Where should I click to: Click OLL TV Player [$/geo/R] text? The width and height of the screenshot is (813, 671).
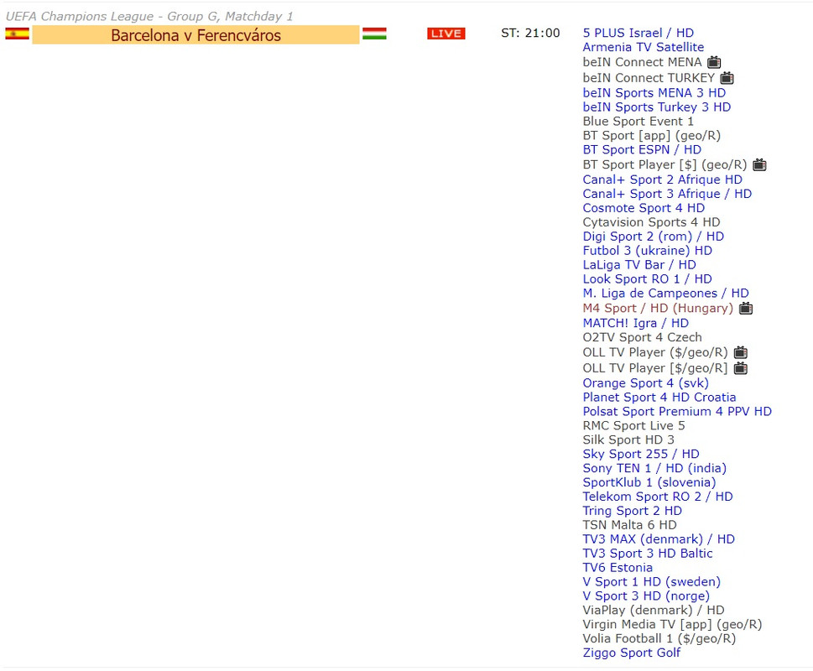(x=655, y=368)
